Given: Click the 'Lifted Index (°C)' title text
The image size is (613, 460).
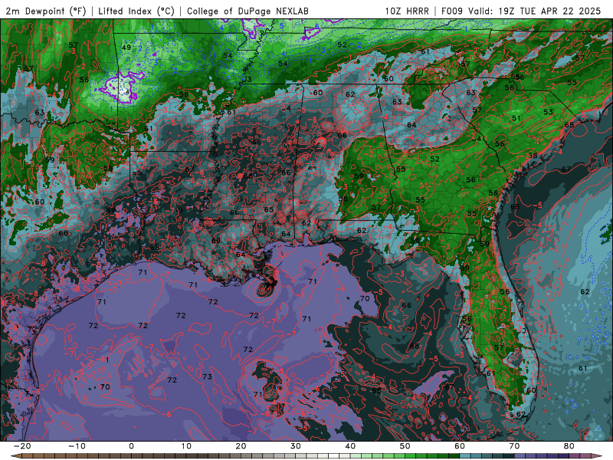Looking at the screenshot, I should pyautogui.click(x=136, y=11).
